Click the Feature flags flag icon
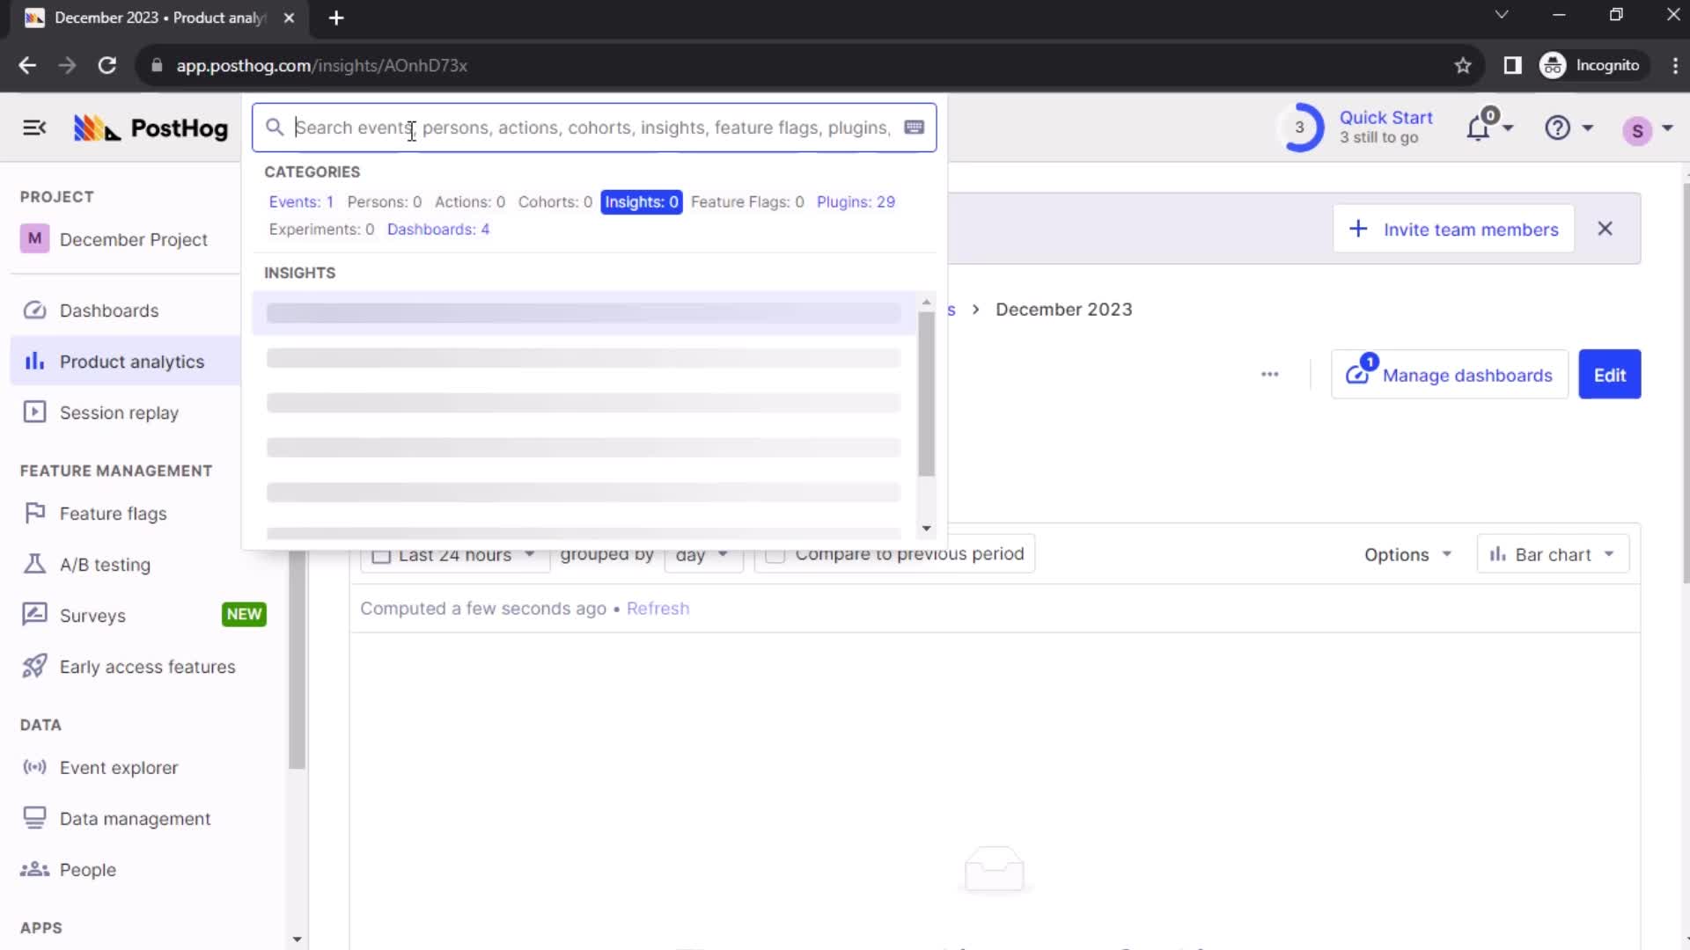 pyautogui.click(x=34, y=513)
